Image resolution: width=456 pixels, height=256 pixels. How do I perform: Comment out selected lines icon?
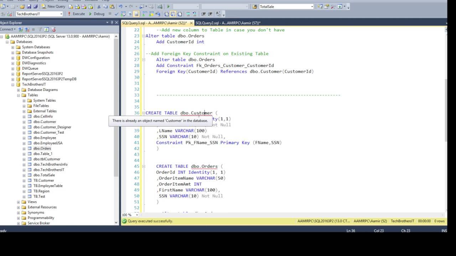click(188, 14)
